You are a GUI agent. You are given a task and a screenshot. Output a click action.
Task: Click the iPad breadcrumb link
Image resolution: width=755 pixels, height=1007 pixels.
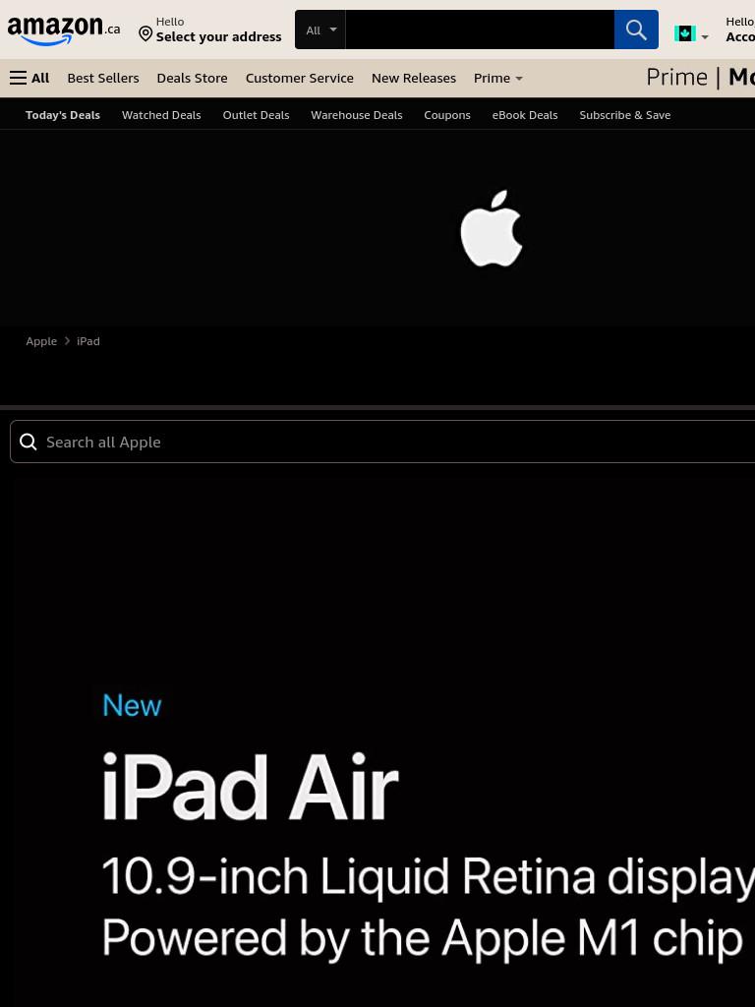[x=87, y=341]
